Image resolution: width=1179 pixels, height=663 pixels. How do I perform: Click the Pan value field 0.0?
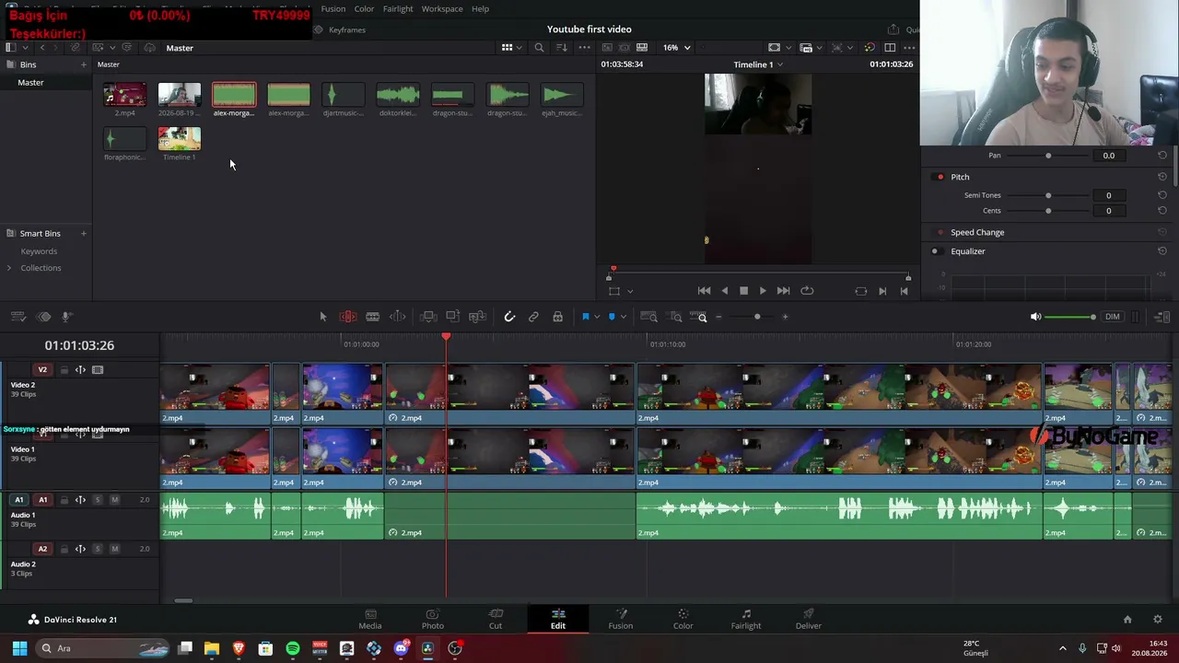coord(1109,156)
